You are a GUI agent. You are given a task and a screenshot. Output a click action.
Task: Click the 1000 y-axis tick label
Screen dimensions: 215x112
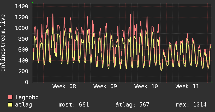pos(22,28)
